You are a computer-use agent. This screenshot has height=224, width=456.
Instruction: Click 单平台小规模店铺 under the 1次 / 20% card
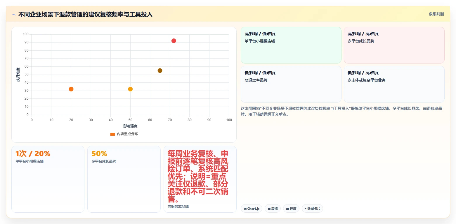[x=30, y=161]
